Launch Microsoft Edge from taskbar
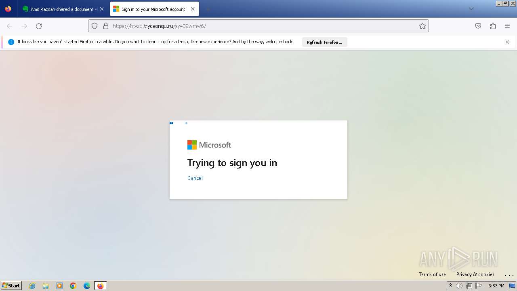Viewport: 517px width, 291px height. tap(87, 286)
